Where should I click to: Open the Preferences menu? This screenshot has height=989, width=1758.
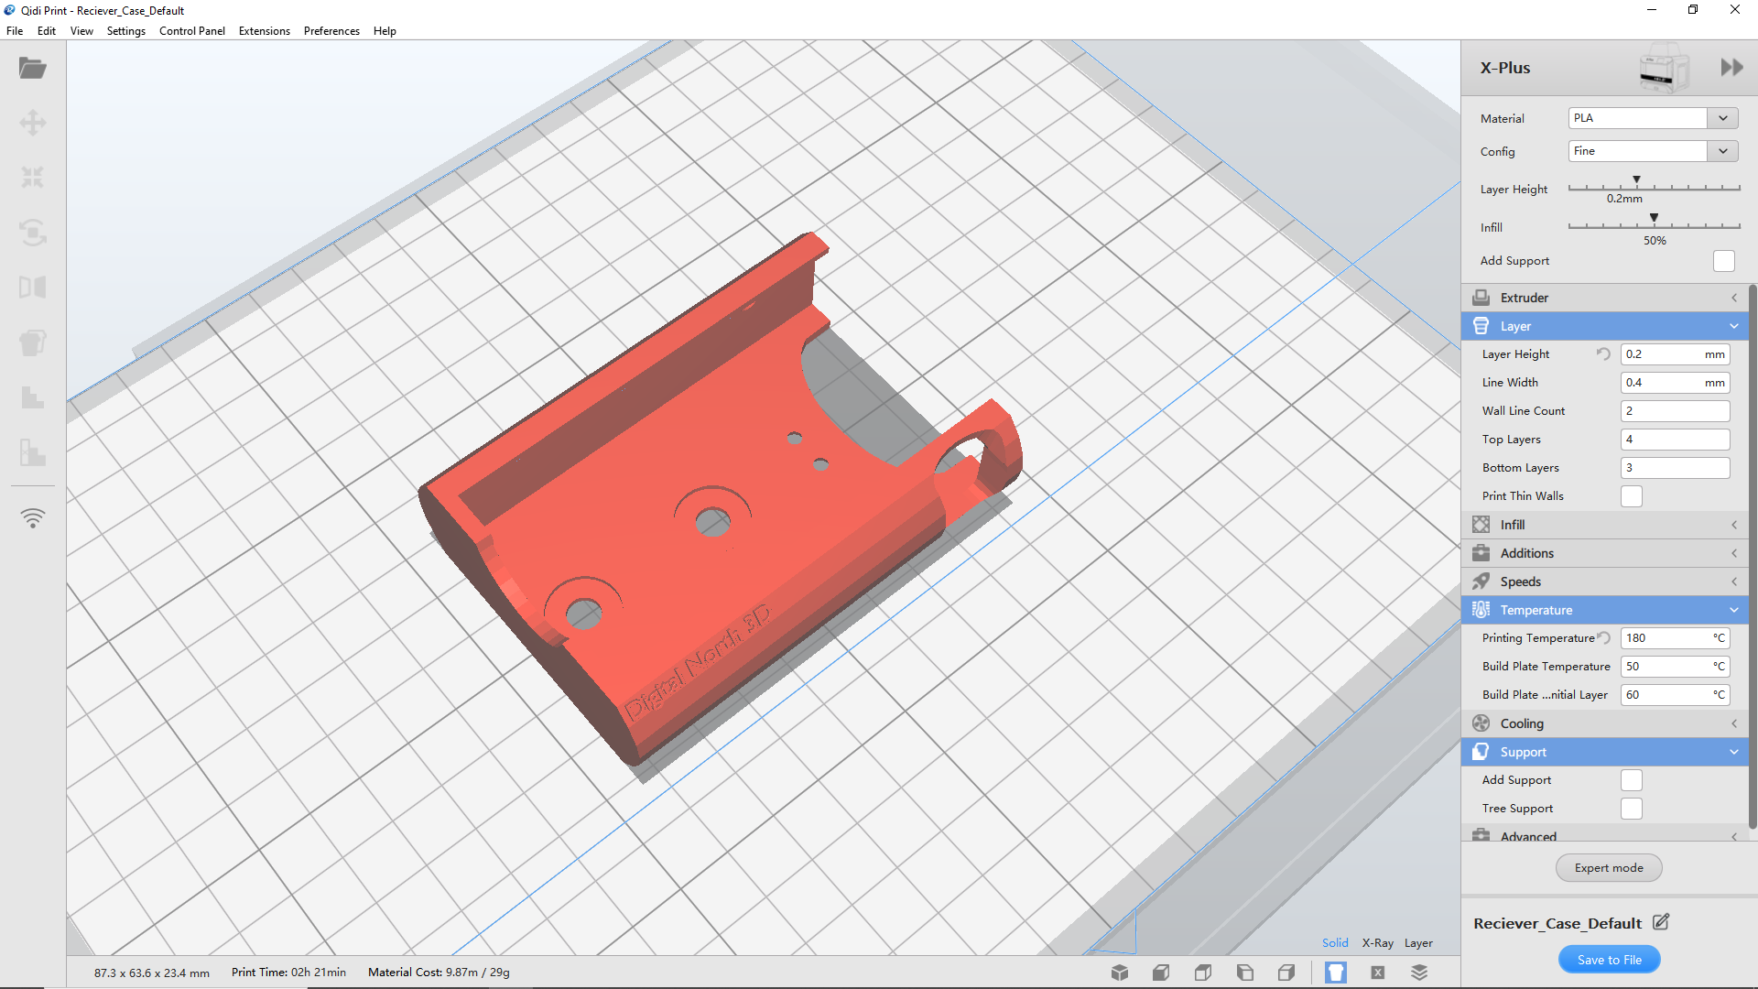pyautogui.click(x=331, y=31)
